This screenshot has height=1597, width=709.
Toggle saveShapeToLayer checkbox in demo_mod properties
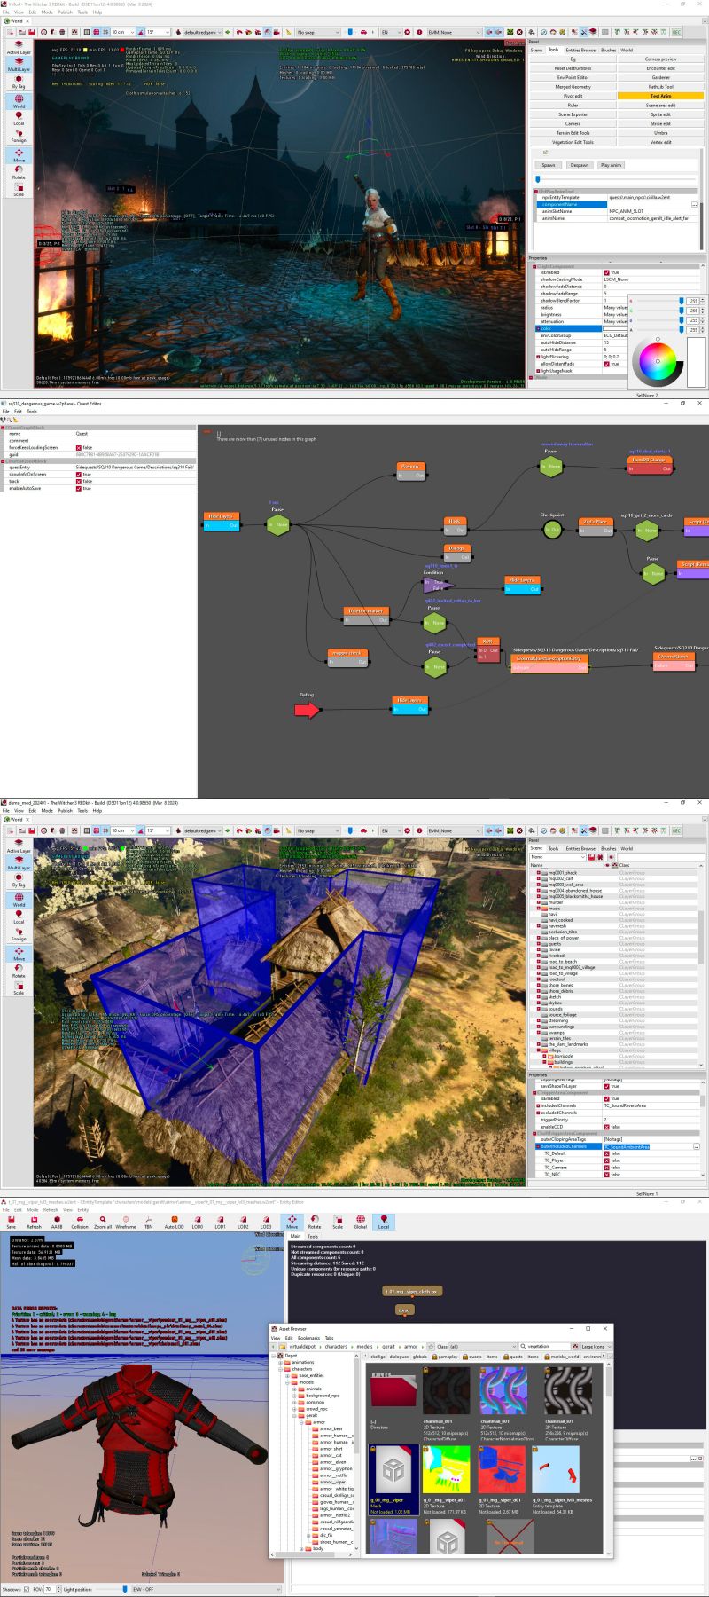click(606, 1086)
